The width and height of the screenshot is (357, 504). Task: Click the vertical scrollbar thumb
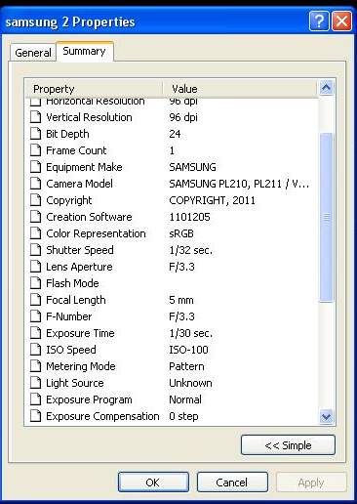327,218
